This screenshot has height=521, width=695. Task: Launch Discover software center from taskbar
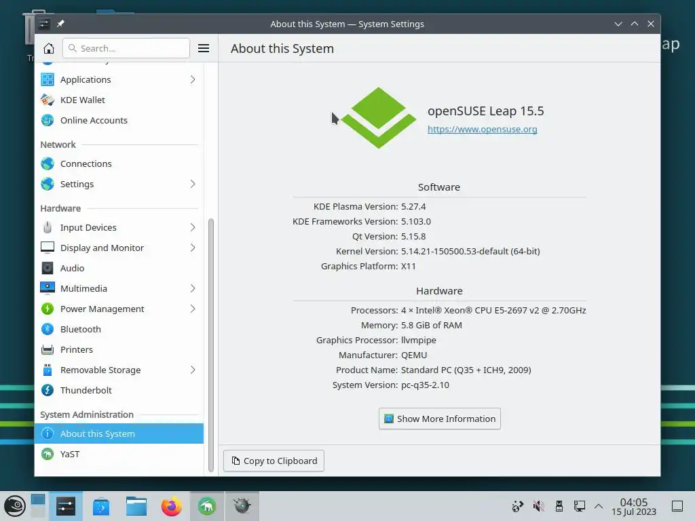tap(101, 506)
